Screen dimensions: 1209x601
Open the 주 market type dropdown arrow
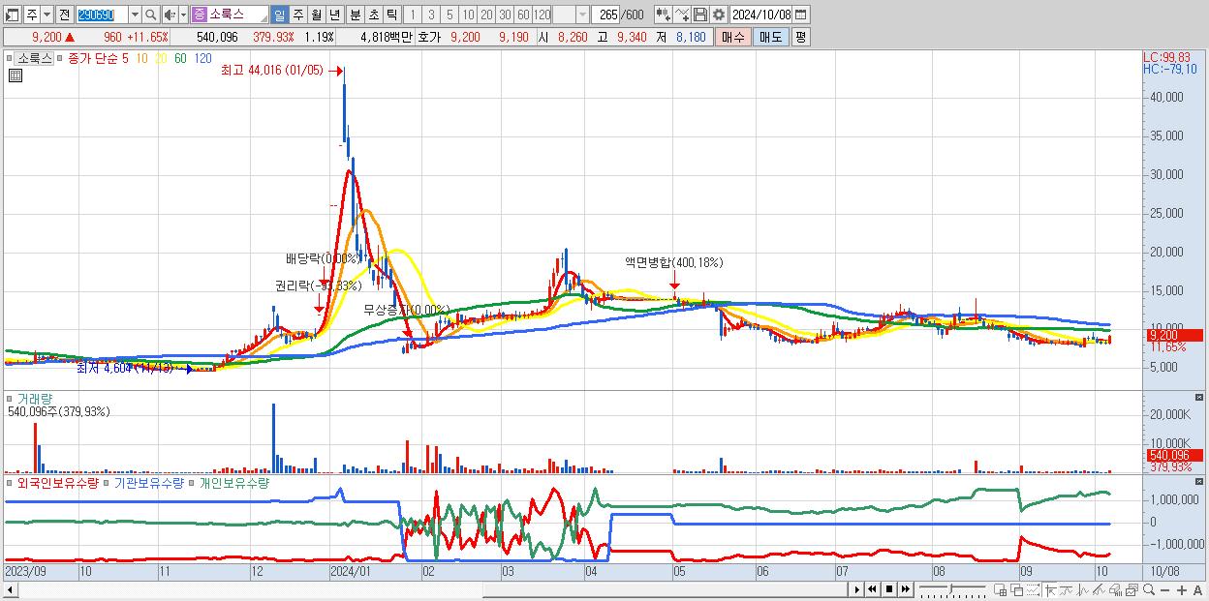pyautogui.click(x=46, y=15)
